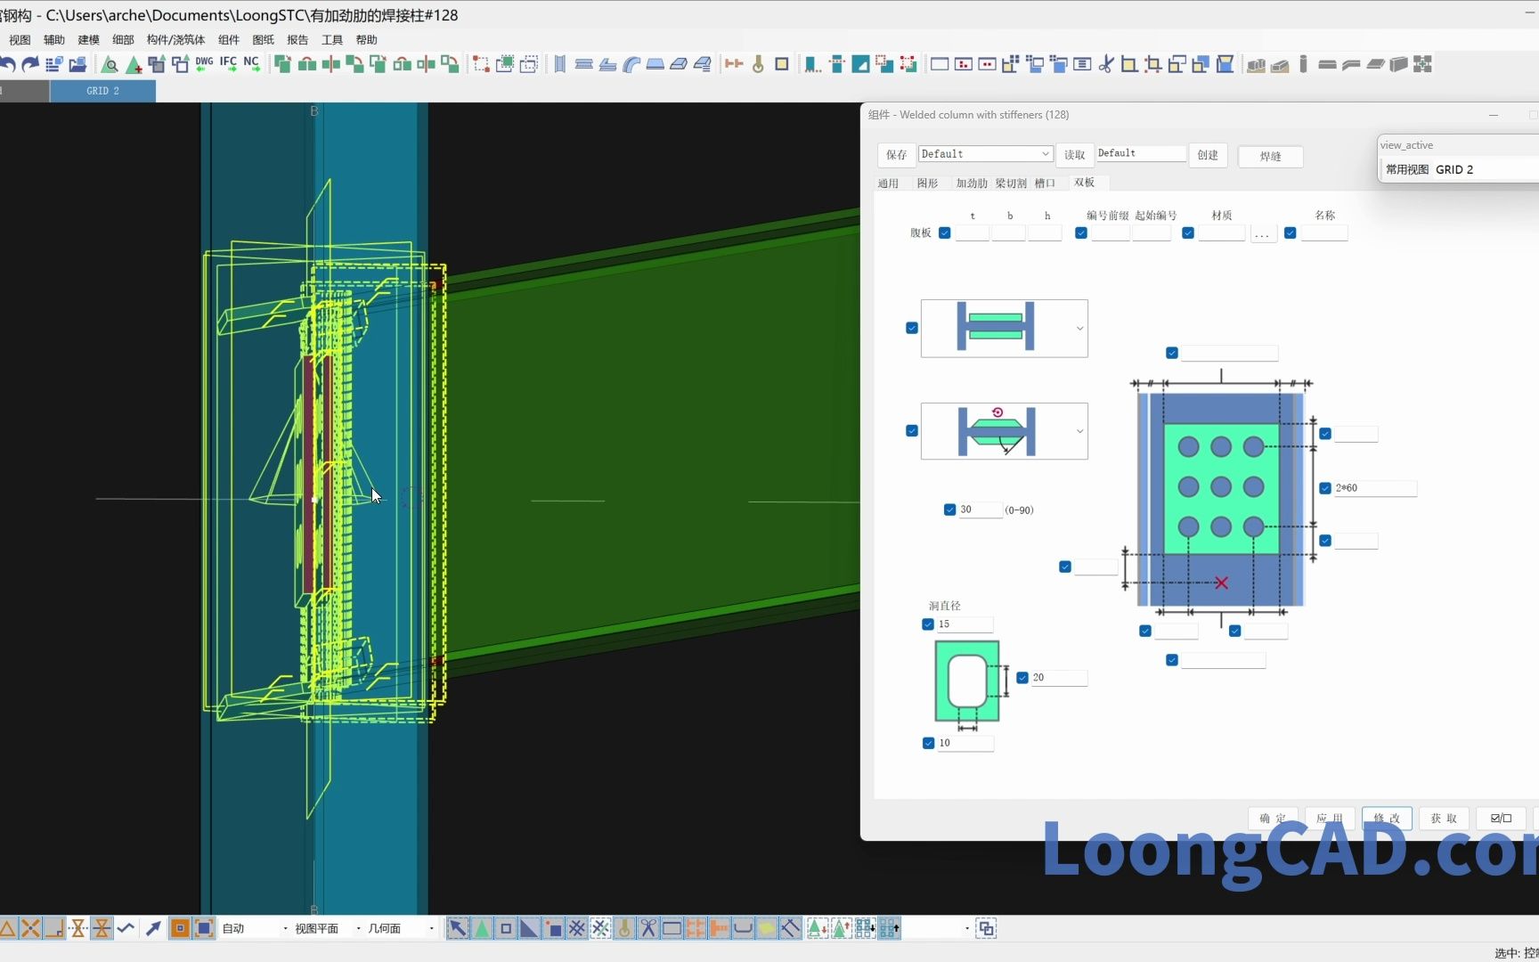Click the redo arrow icon
This screenshot has height=962, width=1539.
tap(30, 64)
